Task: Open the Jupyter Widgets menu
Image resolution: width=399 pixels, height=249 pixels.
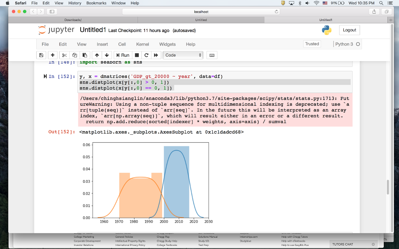Action: point(168,44)
